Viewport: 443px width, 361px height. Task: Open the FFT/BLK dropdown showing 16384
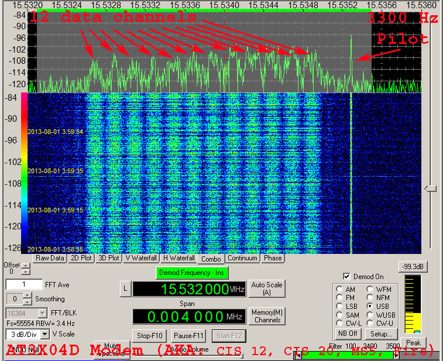pos(42,313)
